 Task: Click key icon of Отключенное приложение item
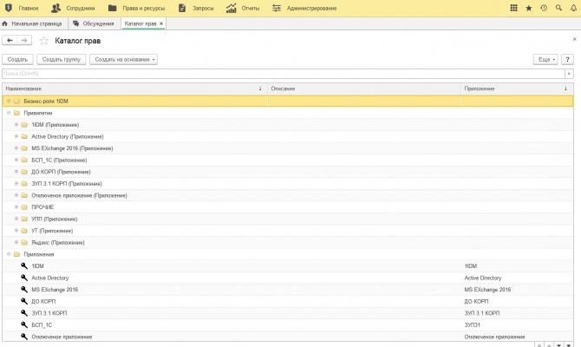pos(24,337)
